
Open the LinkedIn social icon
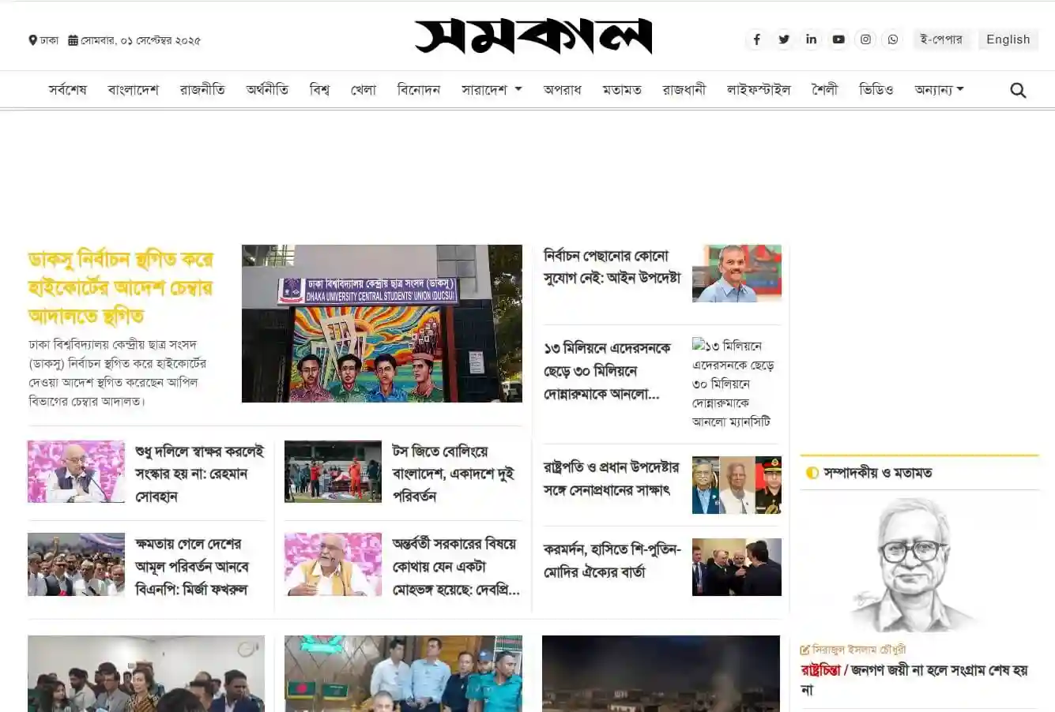[x=811, y=39]
